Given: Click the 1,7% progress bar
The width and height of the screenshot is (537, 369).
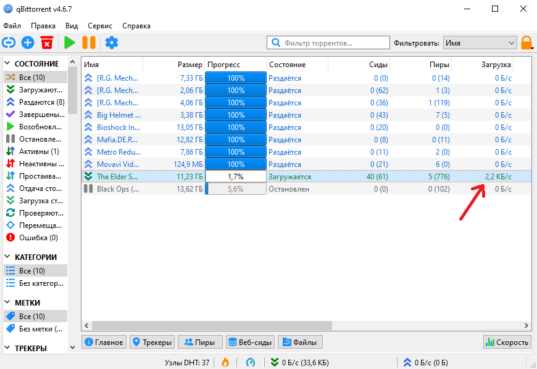Looking at the screenshot, I should point(236,177).
